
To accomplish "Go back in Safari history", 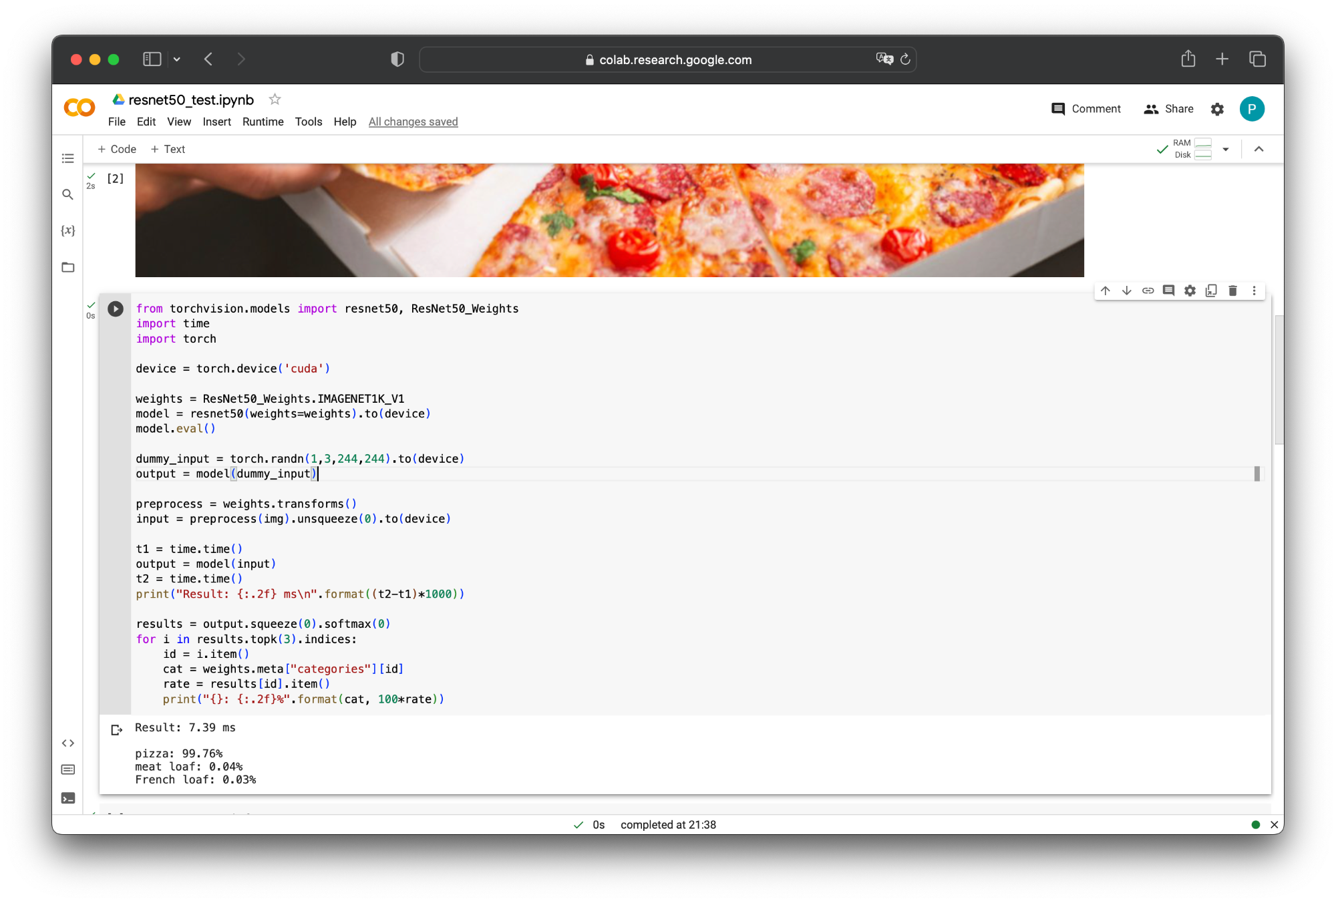I will [x=208, y=59].
